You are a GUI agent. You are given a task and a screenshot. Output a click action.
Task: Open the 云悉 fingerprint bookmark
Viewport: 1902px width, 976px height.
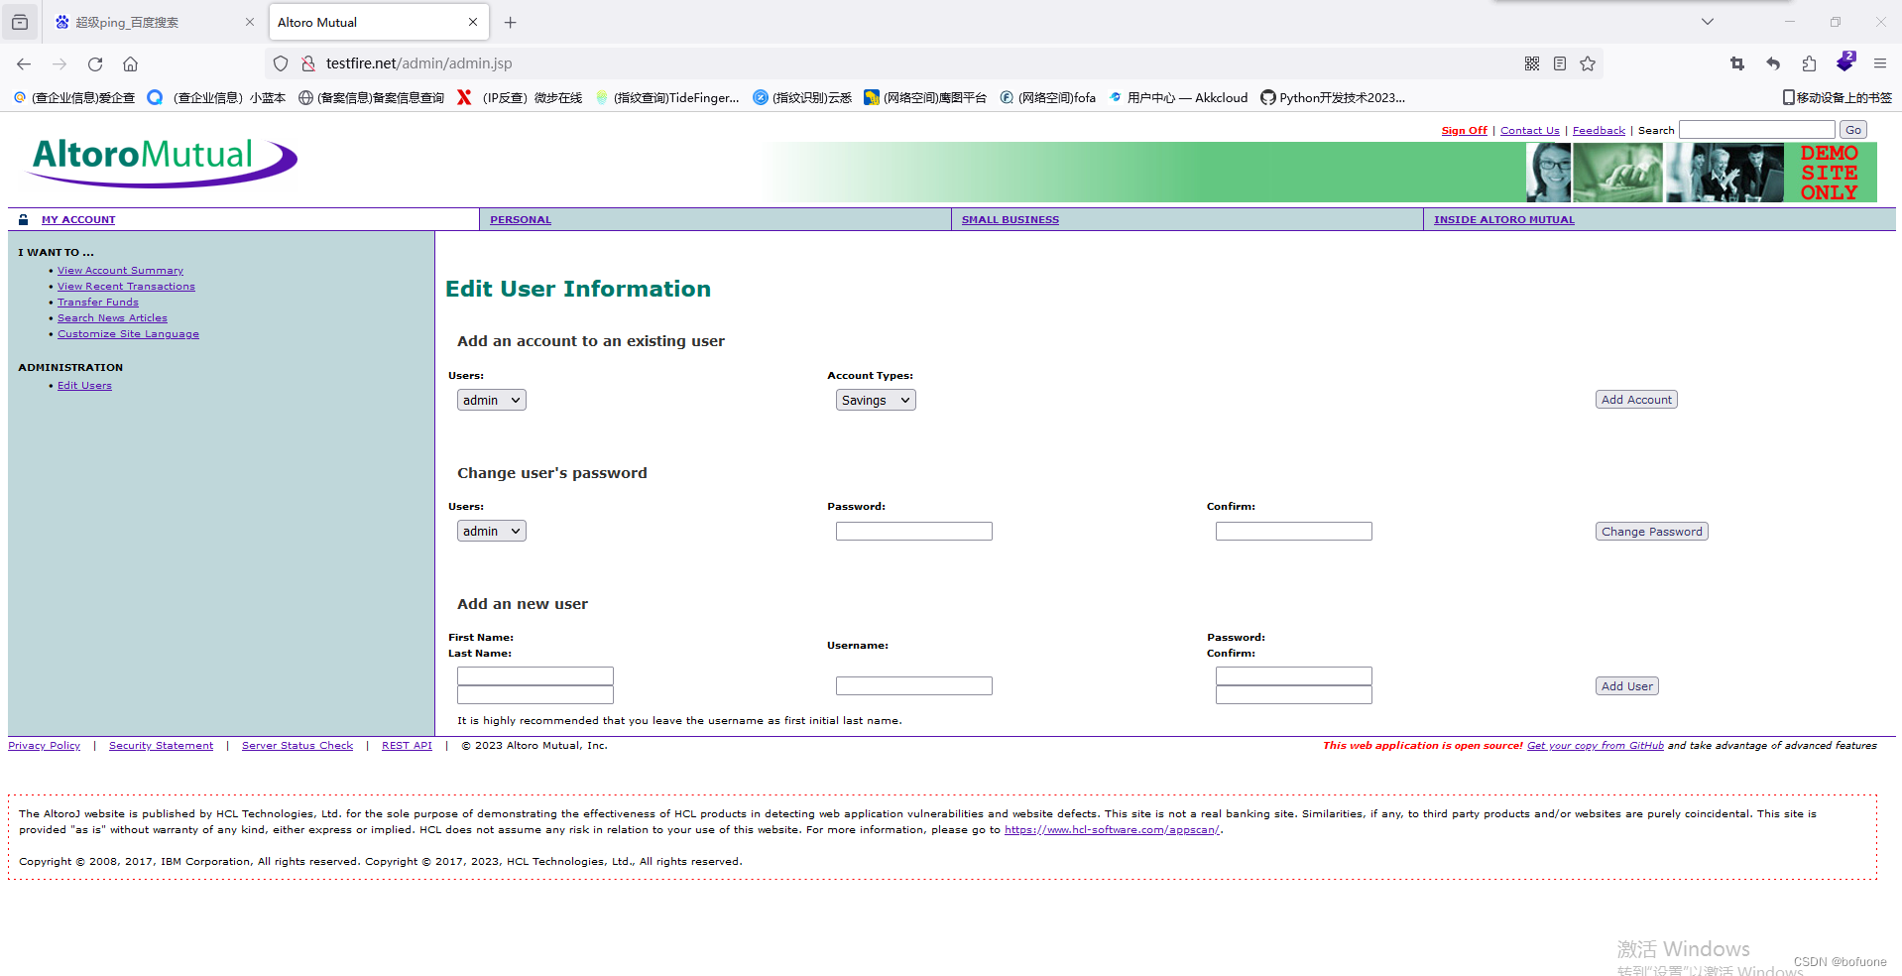(x=802, y=97)
